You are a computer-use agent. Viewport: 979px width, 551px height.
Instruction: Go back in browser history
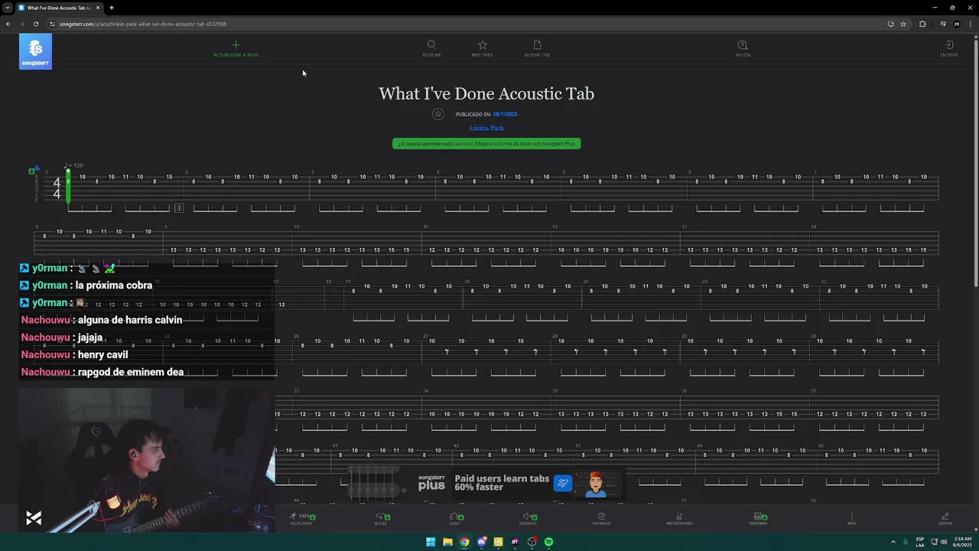[8, 24]
